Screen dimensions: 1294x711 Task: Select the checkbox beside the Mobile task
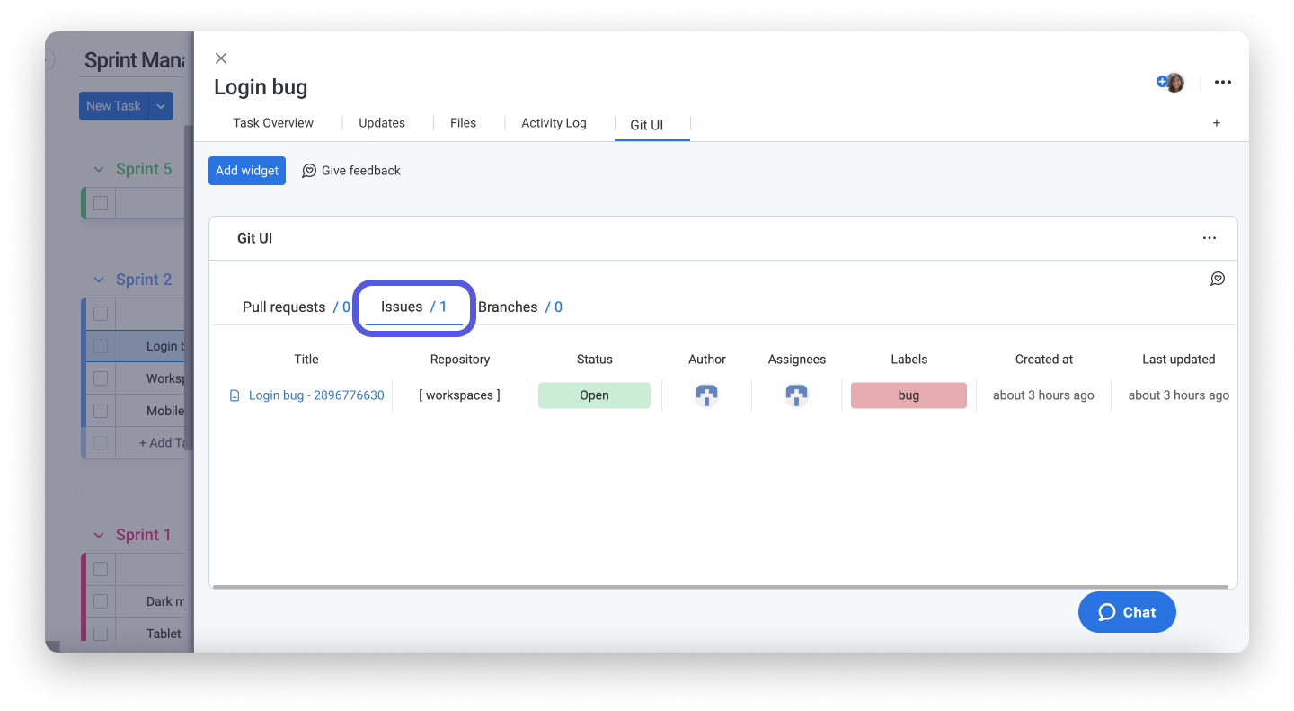click(x=99, y=410)
